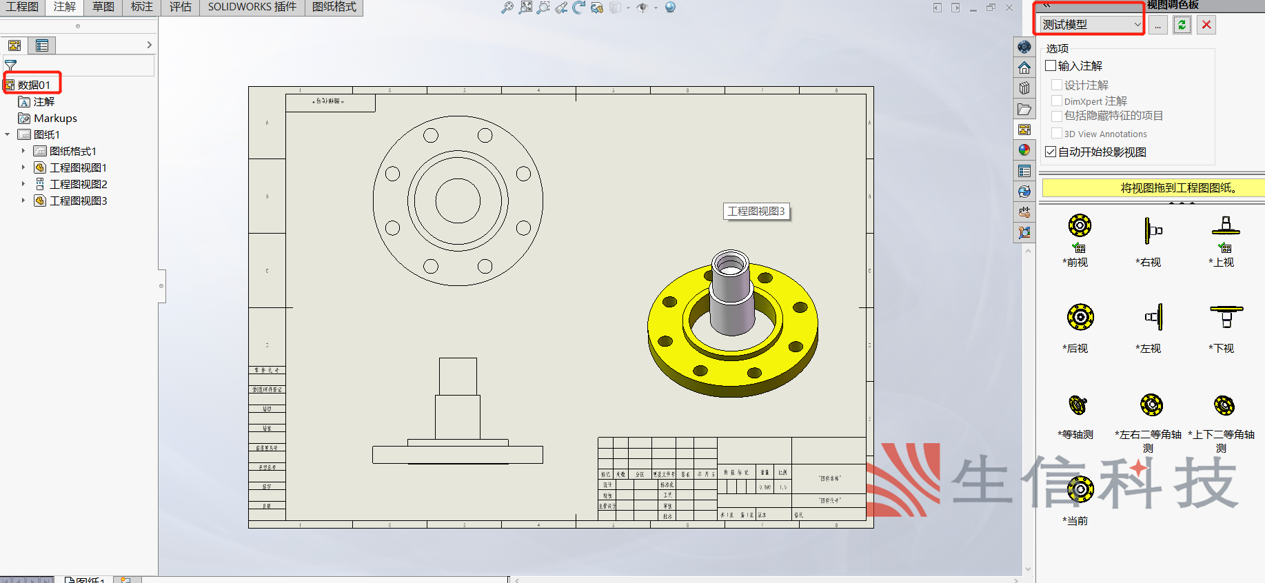The width and height of the screenshot is (1265, 583).
Task: Toggle the 设计注解 checkbox
Action: [1057, 85]
